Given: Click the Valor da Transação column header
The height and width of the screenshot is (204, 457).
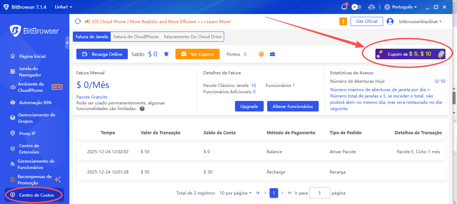Looking at the screenshot, I should [160, 133].
